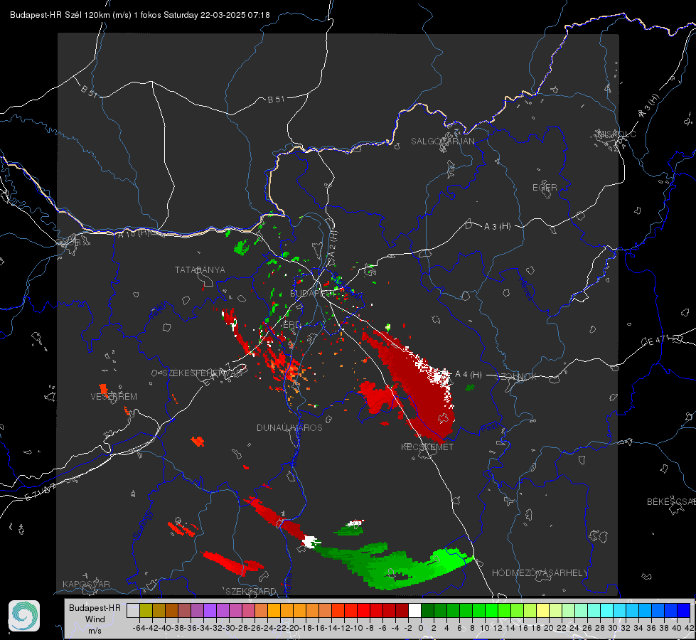Click the VESZPRÉM city label
696x640 pixels.
pyautogui.click(x=114, y=396)
